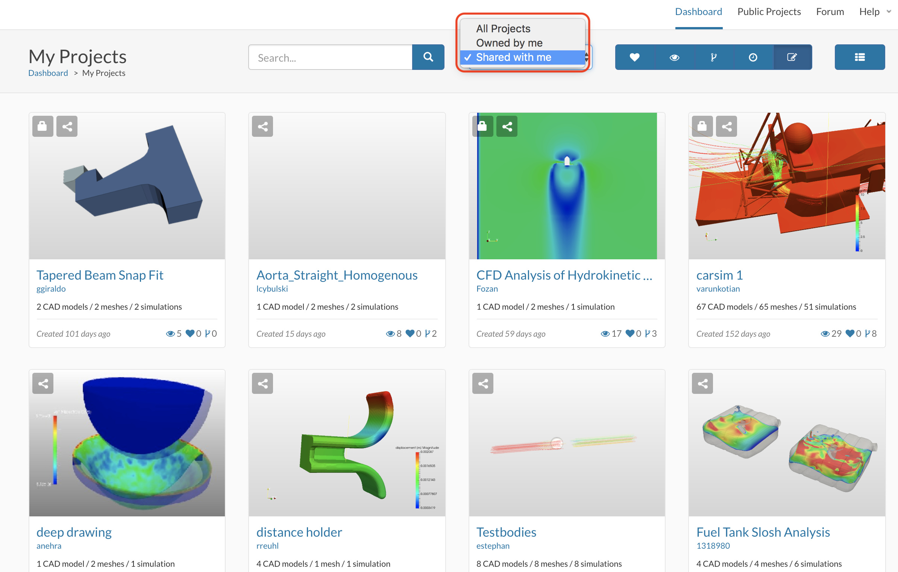
Task: Sort projects by creation date clock icon
Action: [752, 57]
